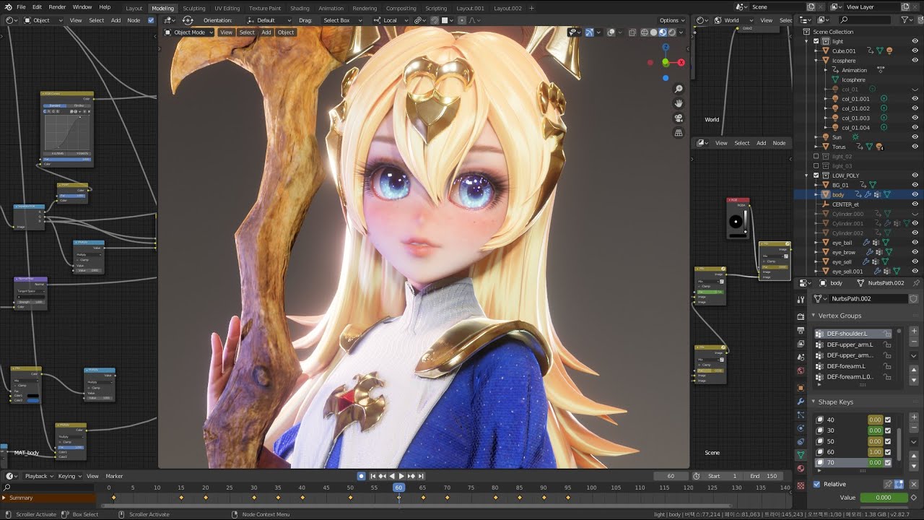This screenshot has height=520, width=924.
Task: Open the Object Mode dropdown
Action: pyautogui.click(x=189, y=32)
